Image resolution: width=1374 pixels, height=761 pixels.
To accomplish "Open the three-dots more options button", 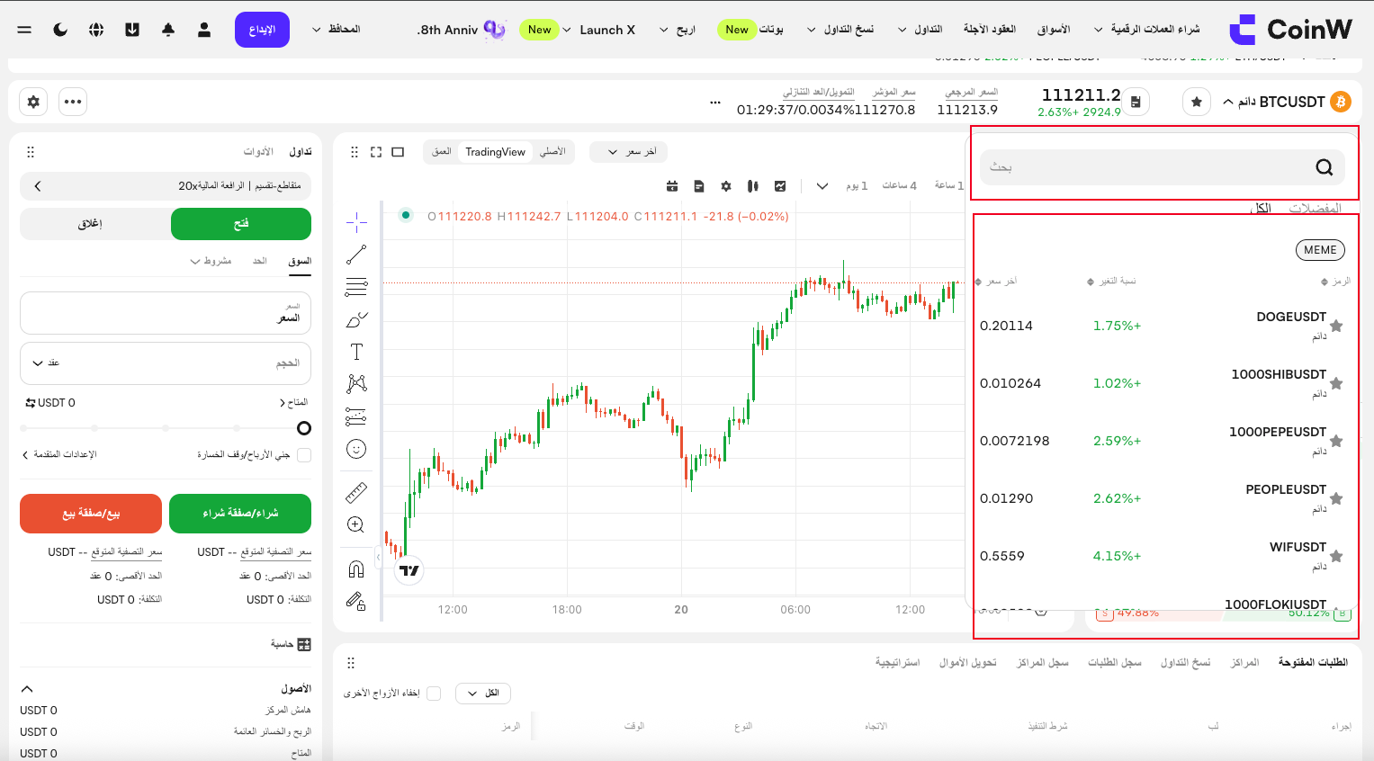I will [73, 102].
